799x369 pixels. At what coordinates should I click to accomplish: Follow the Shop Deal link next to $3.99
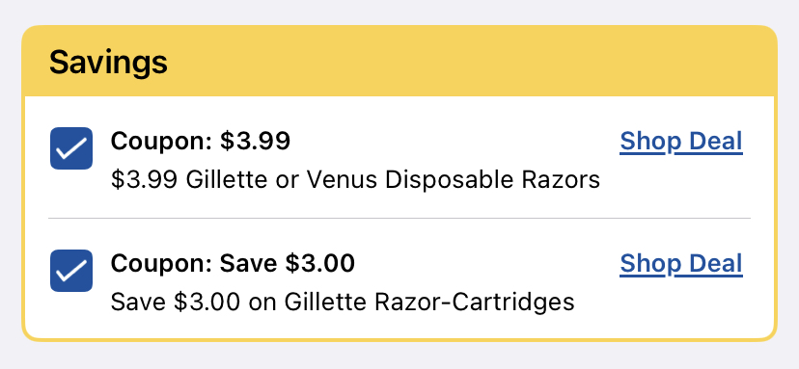coord(681,141)
